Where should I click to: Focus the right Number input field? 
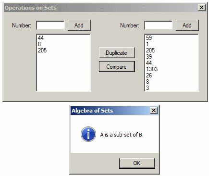[159, 25]
